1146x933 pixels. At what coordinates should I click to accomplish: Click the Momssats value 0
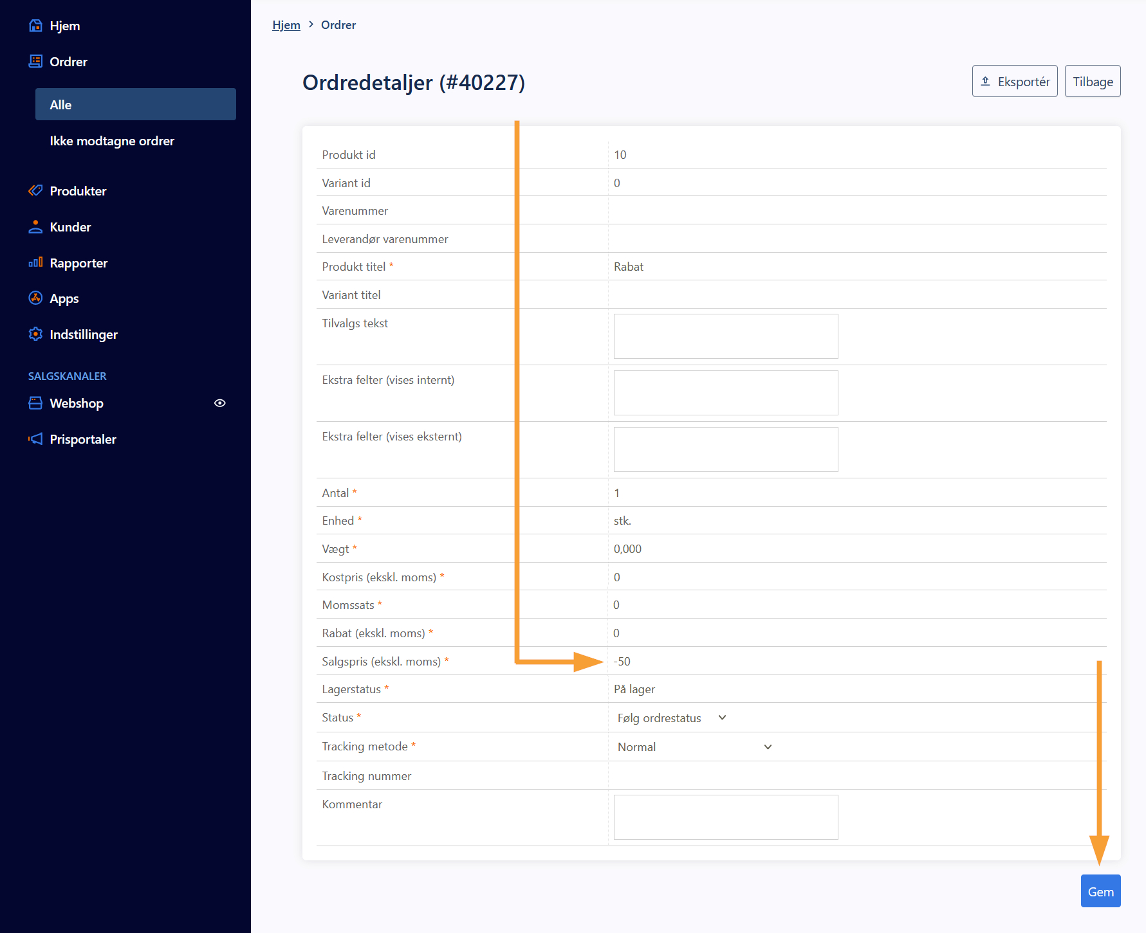tap(616, 604)
